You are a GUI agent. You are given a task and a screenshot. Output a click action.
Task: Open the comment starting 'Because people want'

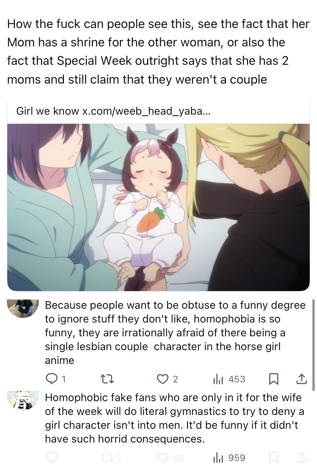pos(175,332)
